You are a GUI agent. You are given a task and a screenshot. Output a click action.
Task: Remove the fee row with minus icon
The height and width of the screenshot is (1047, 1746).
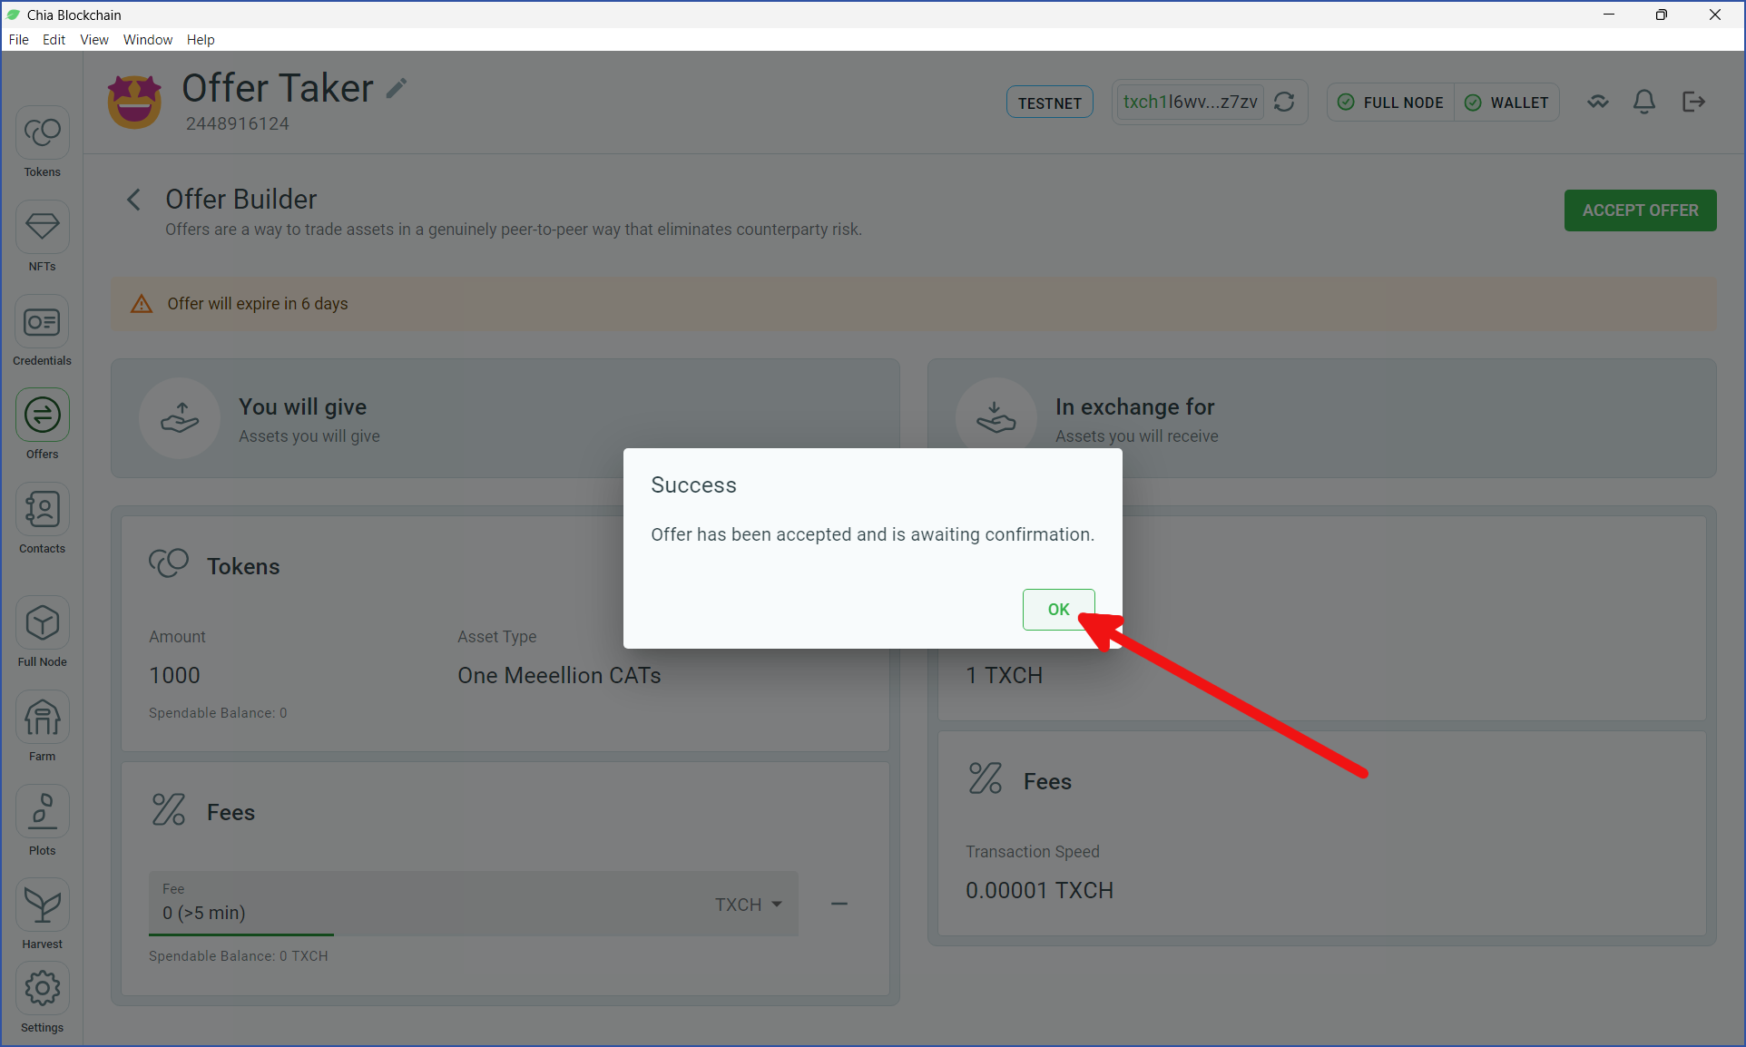click(839, 904)
